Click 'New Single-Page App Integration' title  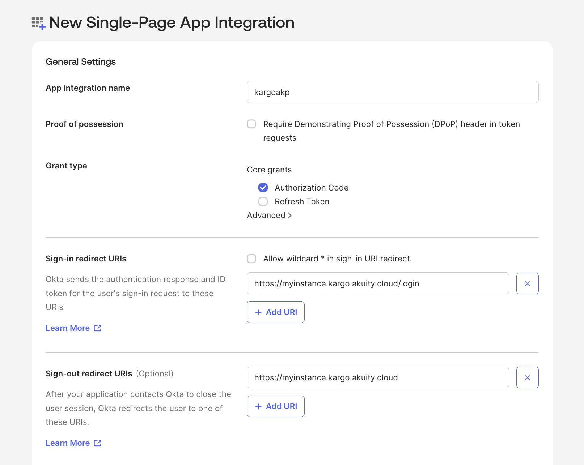click(x=172, y=23)
